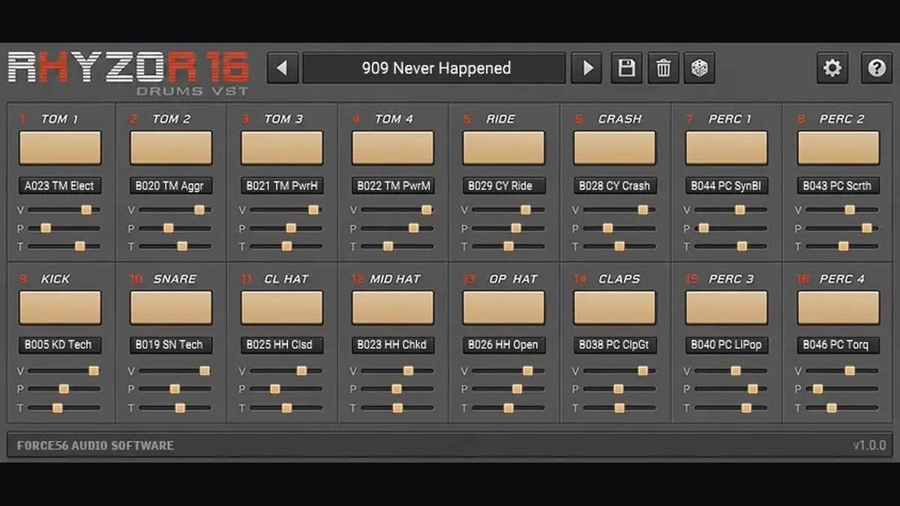Hit the TOM 3 pad
Image resolution: width=900 pixels, height=506 pixels.
(x=282, y=148)
